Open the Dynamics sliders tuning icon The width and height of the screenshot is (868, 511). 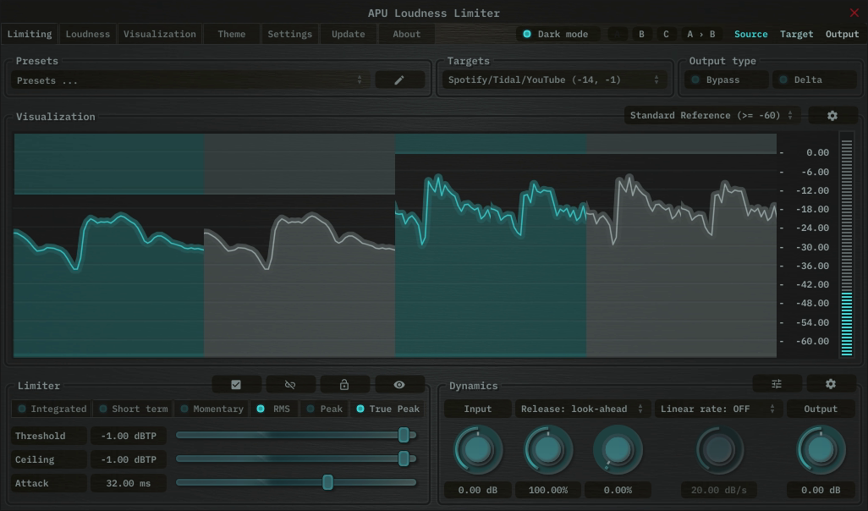(777, 384)
